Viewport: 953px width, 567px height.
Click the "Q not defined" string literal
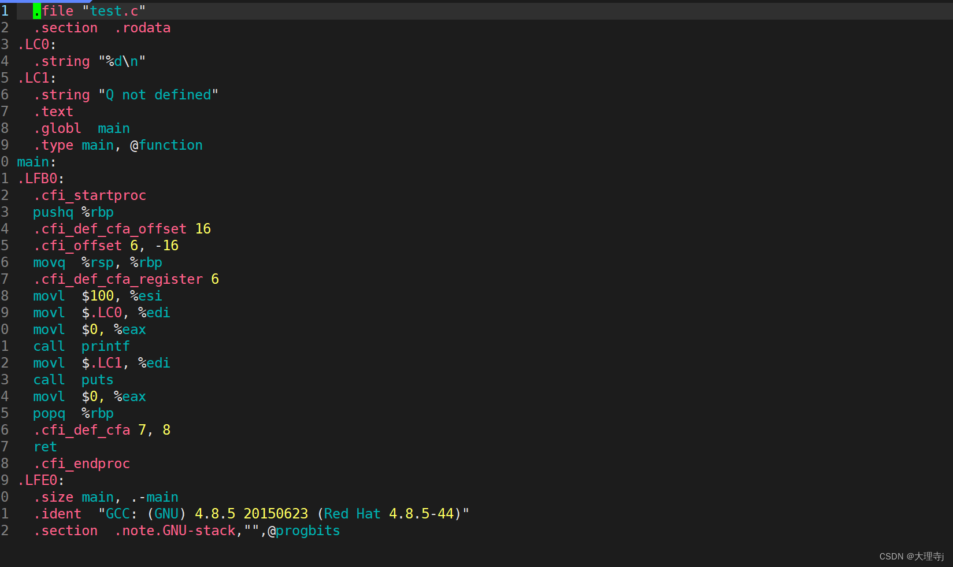158,95
